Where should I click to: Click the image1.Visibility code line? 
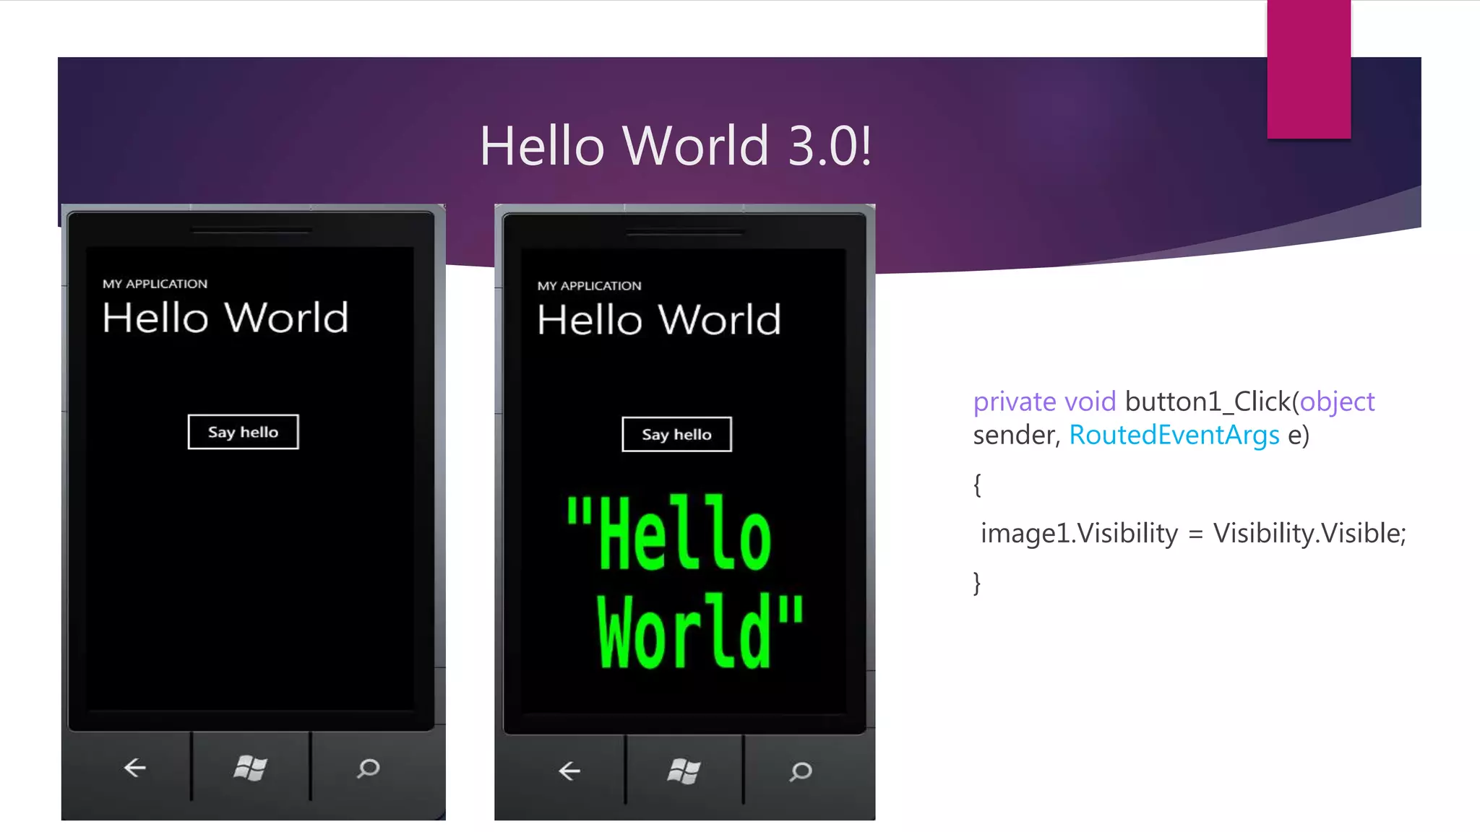click(x=1193, y=534)
